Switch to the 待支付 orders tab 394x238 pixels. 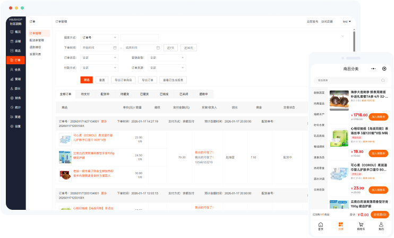tap(85, 94)
